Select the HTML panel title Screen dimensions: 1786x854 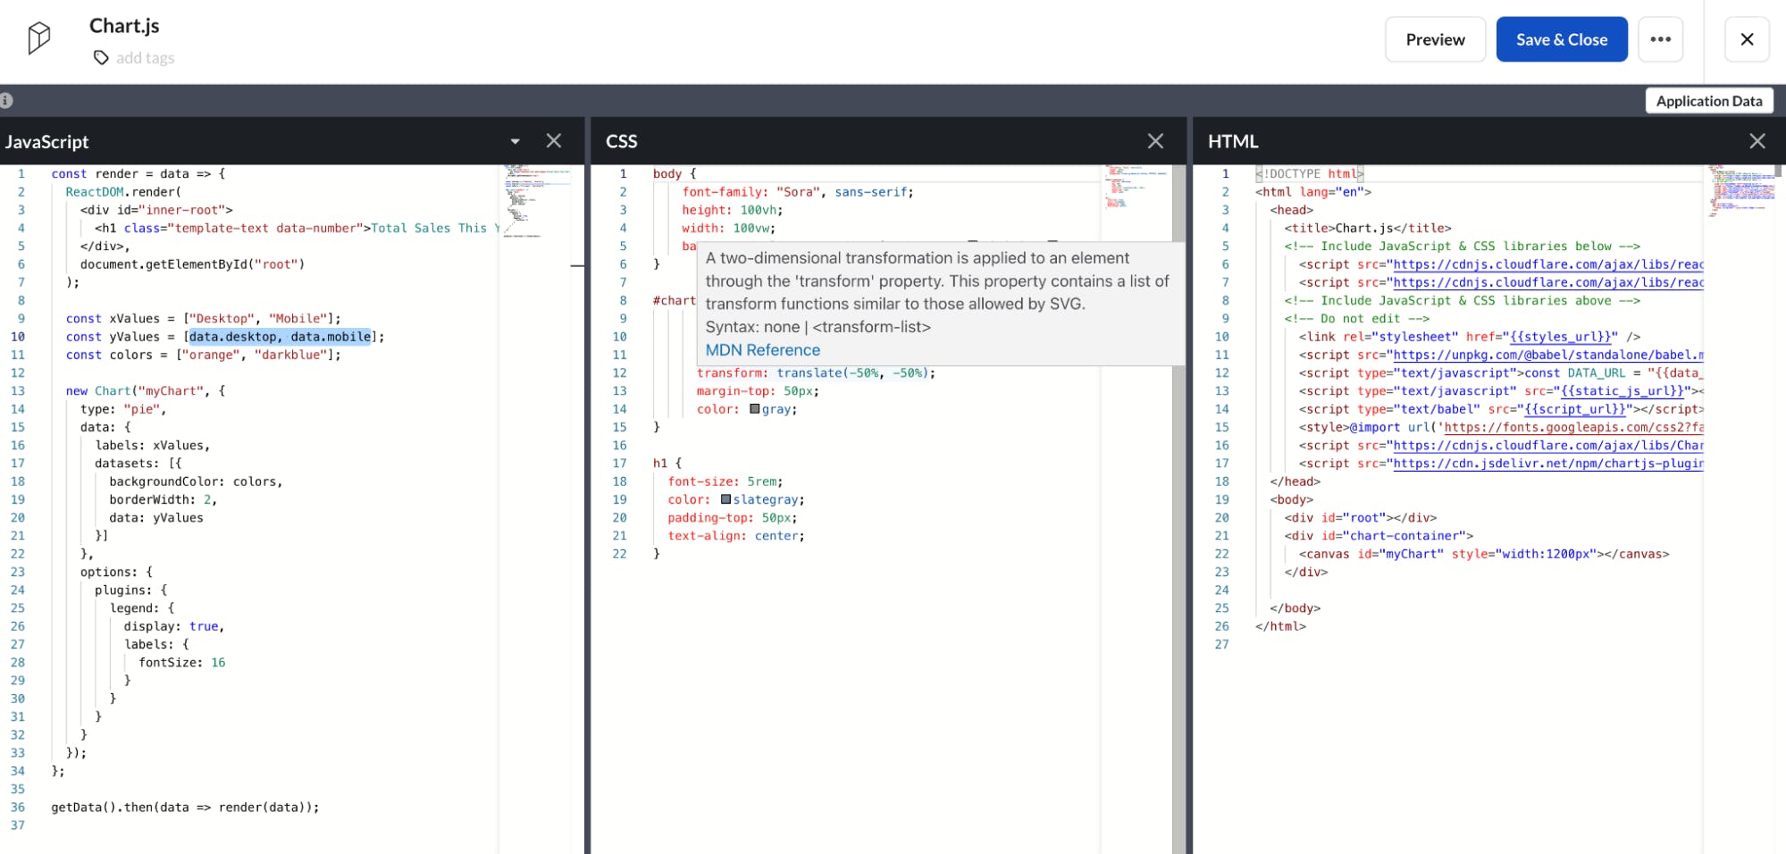pos(1233,141)
